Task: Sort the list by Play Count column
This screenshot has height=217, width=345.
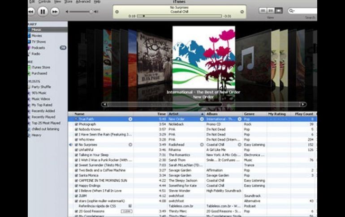Action: pyautogui.click(x=304, y=114)
